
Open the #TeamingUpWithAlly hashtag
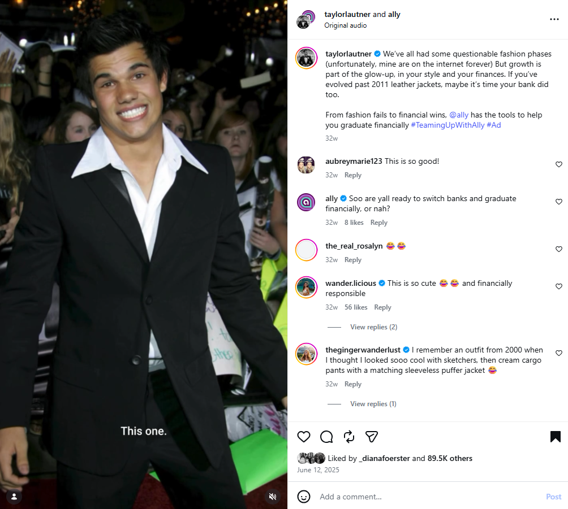447,125
